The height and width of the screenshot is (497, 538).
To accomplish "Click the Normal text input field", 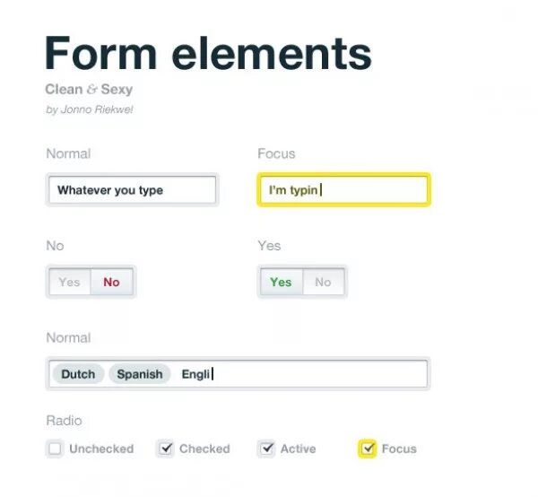I will click(x=132, y=190).
